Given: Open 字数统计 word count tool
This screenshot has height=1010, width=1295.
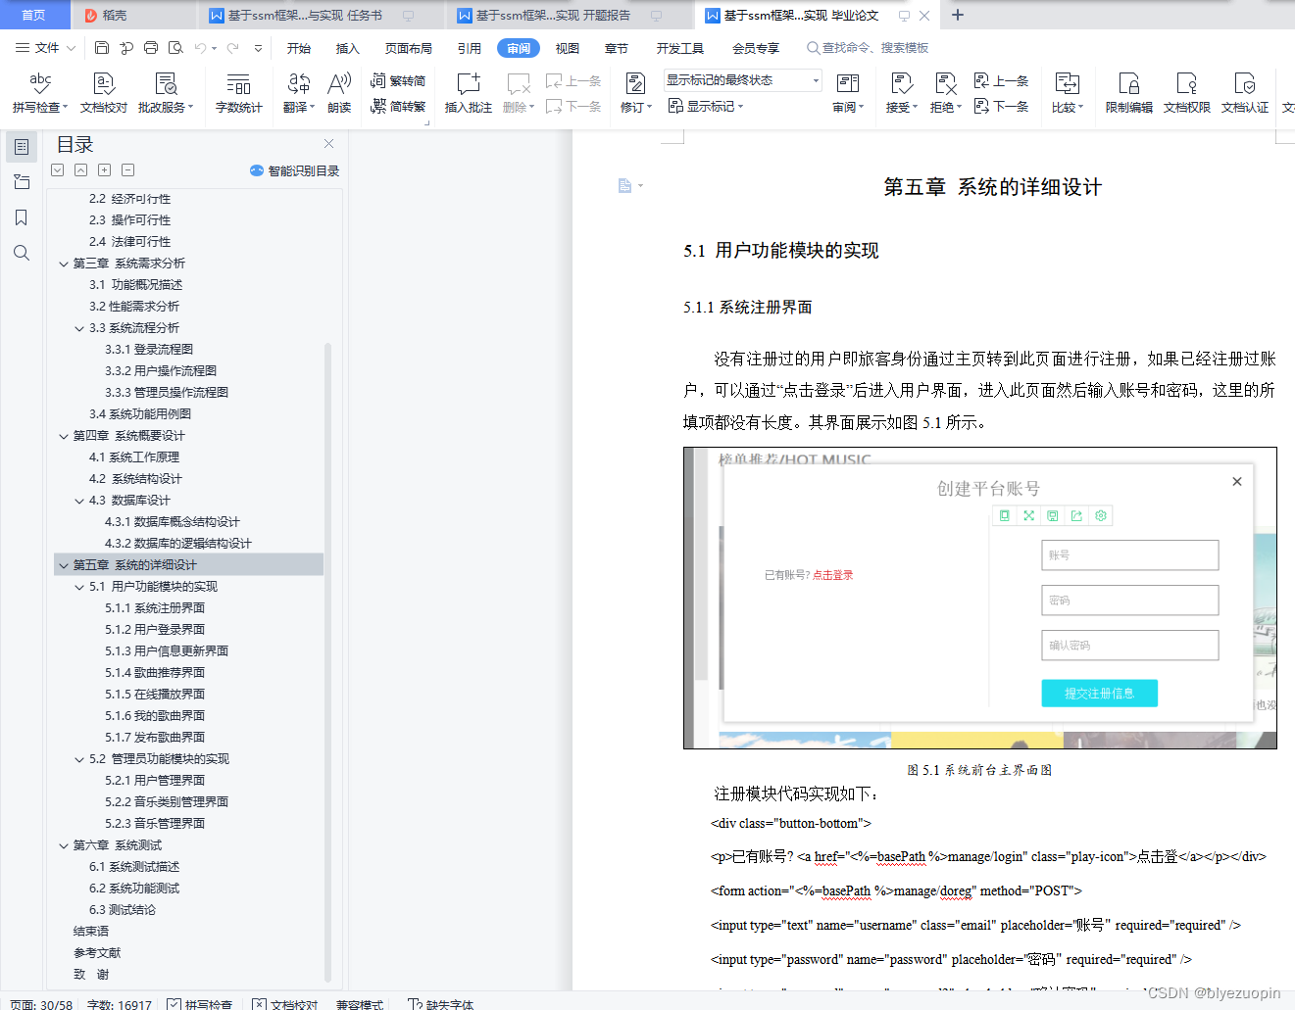Looking at the screenshot, I should 239,93.
